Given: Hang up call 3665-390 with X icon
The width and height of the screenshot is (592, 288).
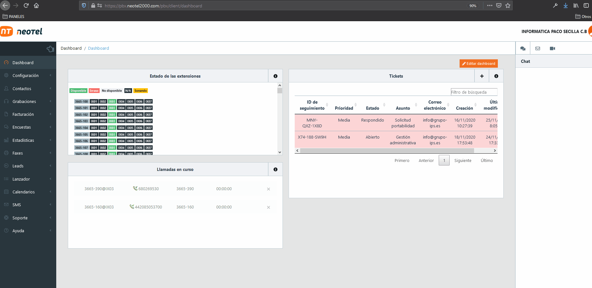Looking at the screenshot, I should click(x=268, y=189).
